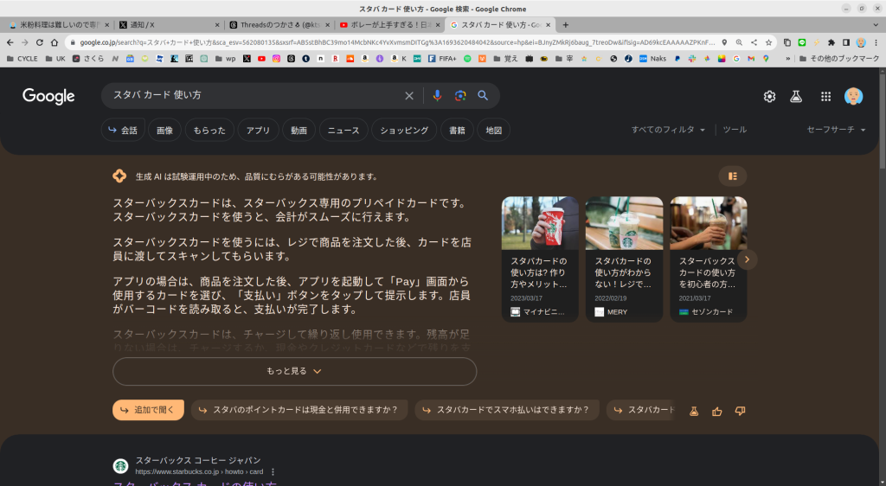Open the more options dots for Starbucks result

(273, 472)
